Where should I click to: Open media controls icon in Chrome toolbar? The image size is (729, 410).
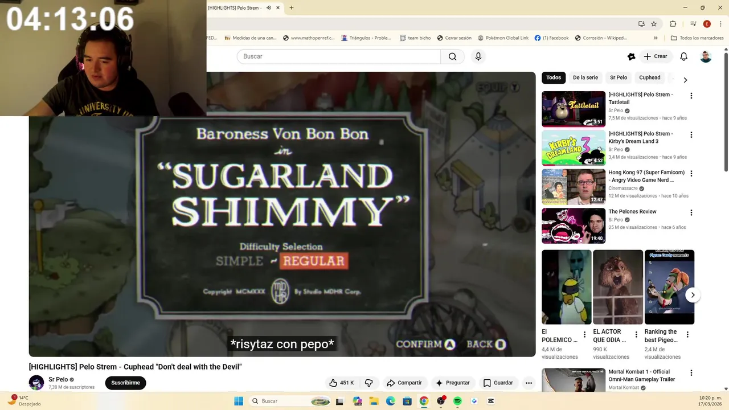(693, 24)
